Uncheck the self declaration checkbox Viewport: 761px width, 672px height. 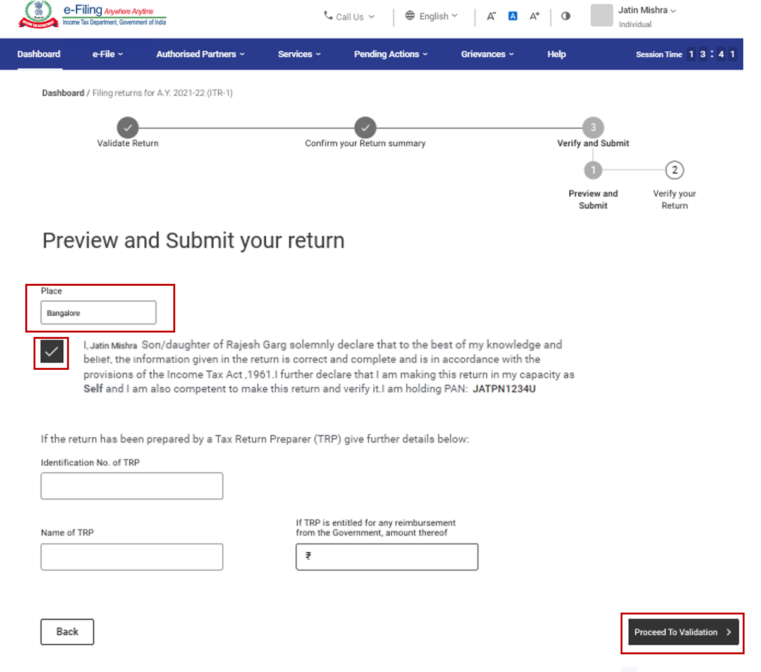(51, 353)
